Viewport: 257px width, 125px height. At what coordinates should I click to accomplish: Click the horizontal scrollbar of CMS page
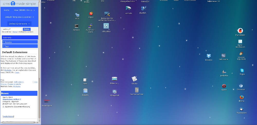click(x=18, y=122)
